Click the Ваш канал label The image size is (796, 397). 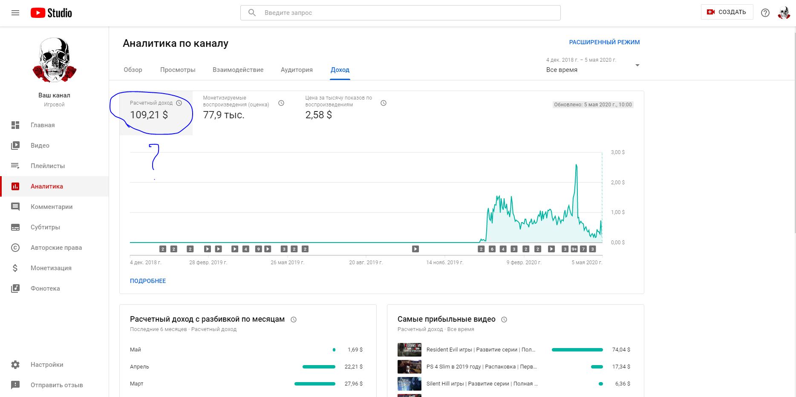coord(55,95)
